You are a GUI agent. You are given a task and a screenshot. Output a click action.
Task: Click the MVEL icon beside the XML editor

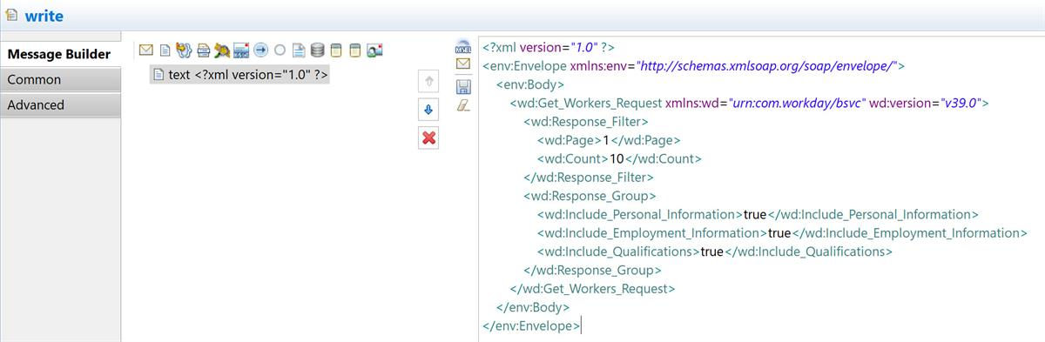pos(463,47)
